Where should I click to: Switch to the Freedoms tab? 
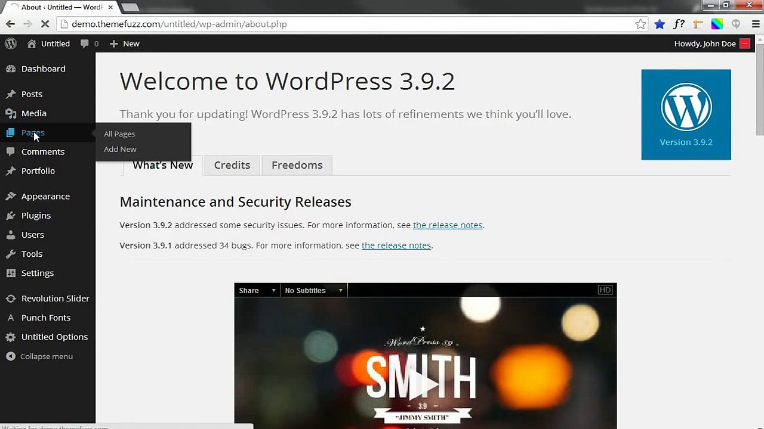297,165
